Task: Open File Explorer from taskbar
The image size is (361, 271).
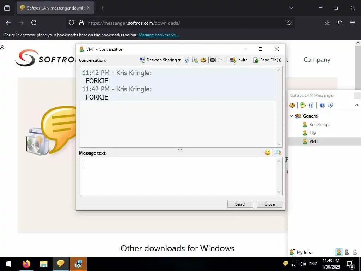Action: click(x=43, y=264)
